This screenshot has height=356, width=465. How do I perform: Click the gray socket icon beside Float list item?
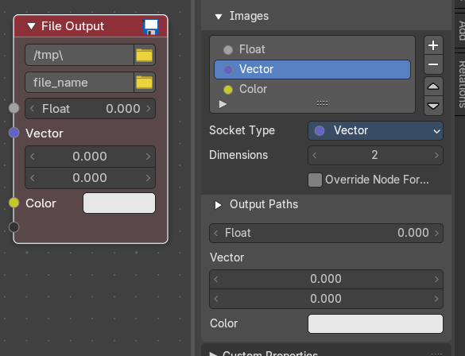[x=228, y=50]
